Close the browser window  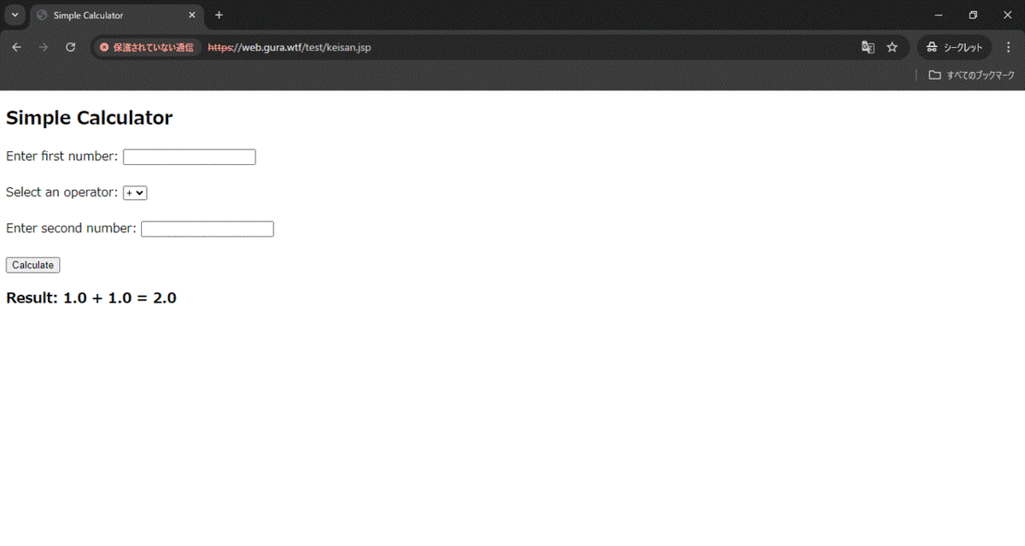click(x=1007, y=15)
